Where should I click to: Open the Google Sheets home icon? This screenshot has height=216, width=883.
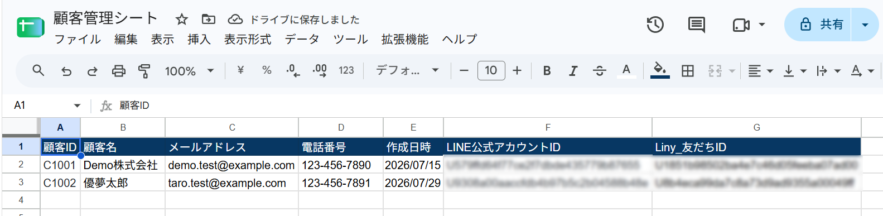pos(30,27)
